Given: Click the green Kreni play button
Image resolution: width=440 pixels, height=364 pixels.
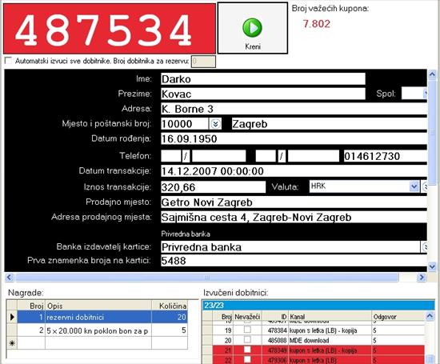Looking at the screenshot, I should (252, 28).
